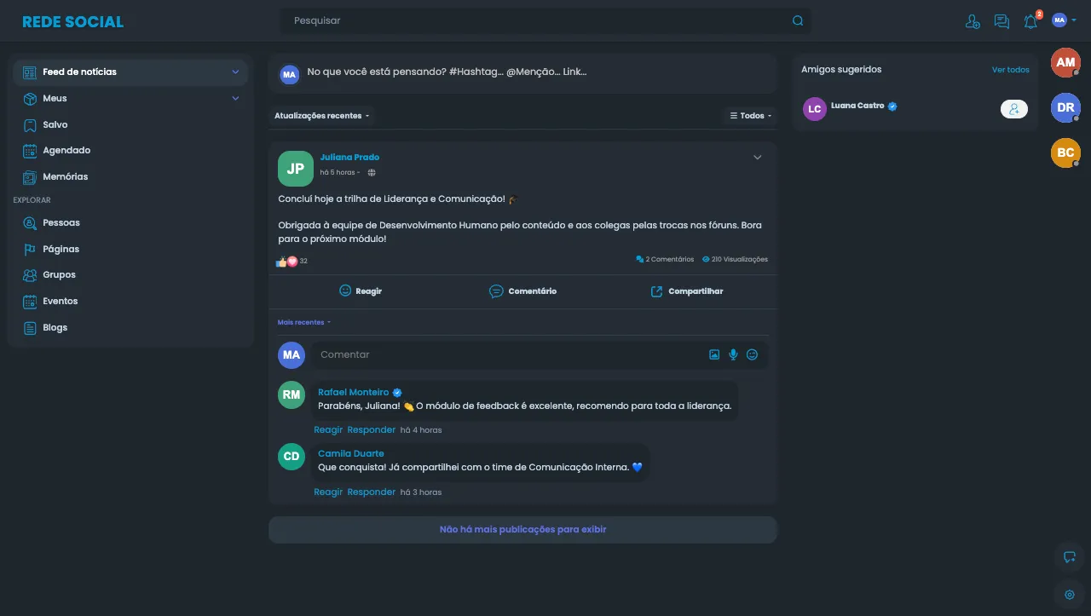
Task: Click the new chat floating icon
Action: pyautogui.click(x=1069, y=557)
